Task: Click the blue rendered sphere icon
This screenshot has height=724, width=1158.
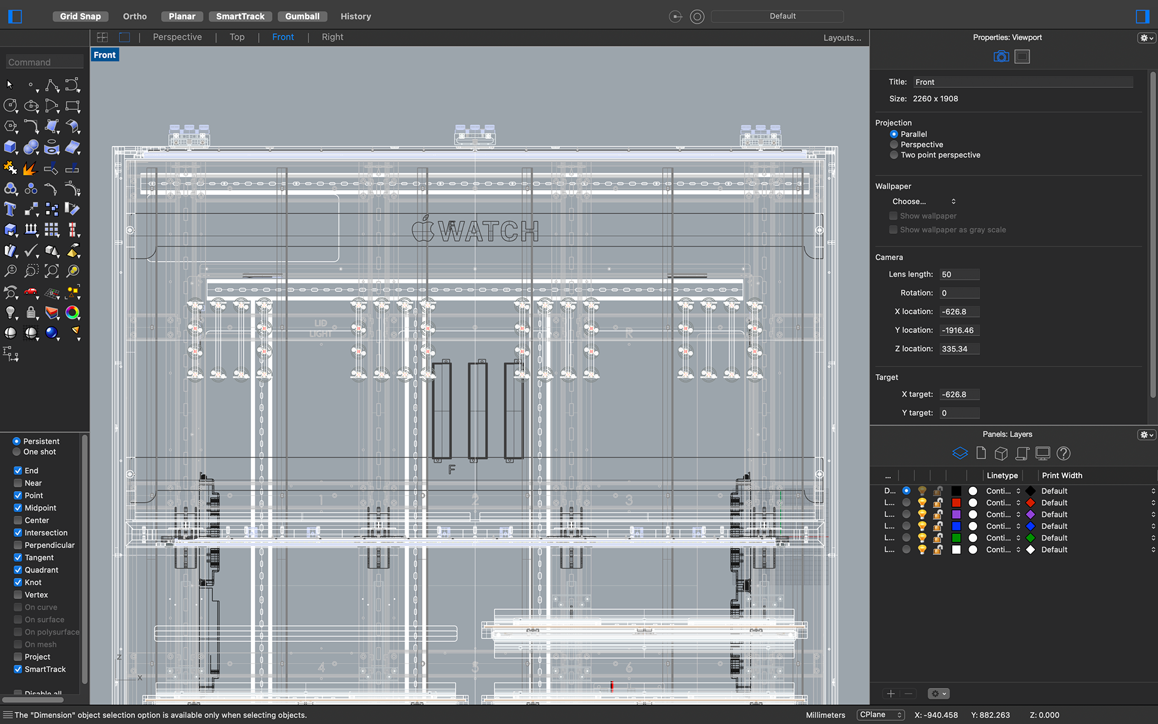Action: (x=52, y=333)
